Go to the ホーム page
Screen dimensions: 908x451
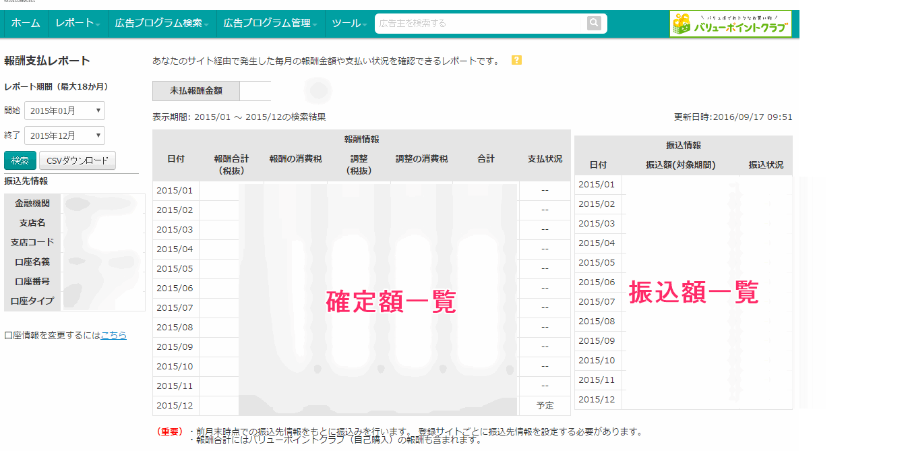(x=26, y=24)
